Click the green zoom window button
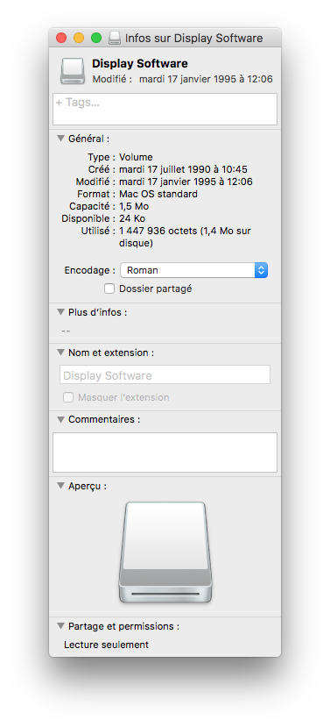Image resolution: width=330 pixels, height=727 pixels. (x=96, y=38)
